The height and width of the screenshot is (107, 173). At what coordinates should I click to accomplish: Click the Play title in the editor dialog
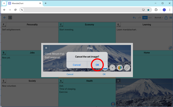(x=90, y=48)
